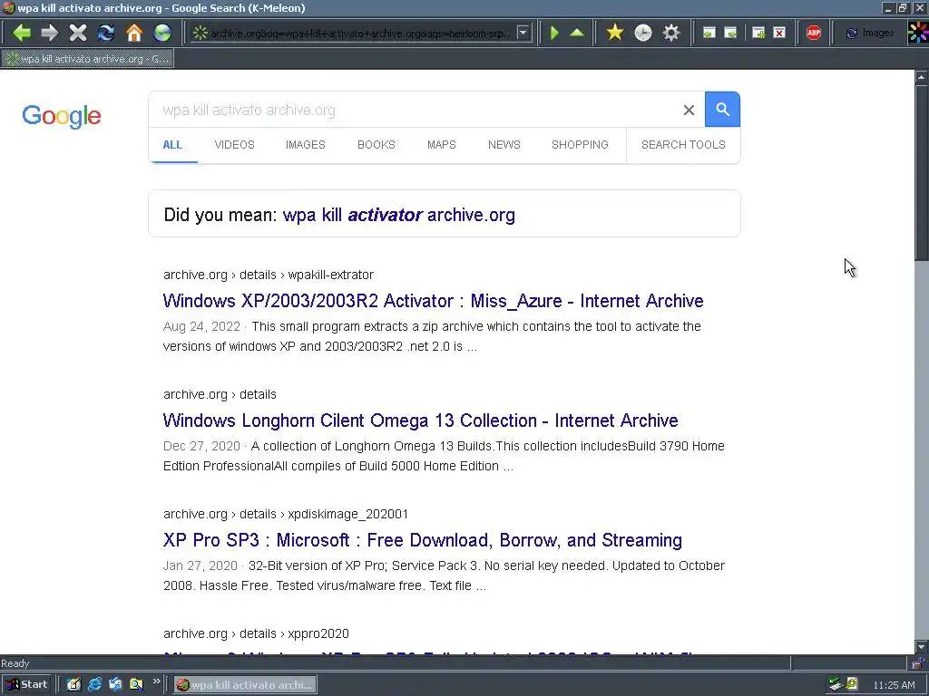Open a new tab with green plus icon
Image resolution: width=929 pixels, height=696 pixels.
pyautogui.click(x=758, y=34)
